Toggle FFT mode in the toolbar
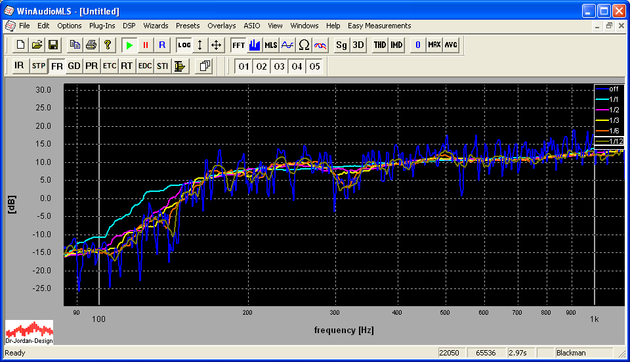The height and width of the screenshot is (362, 630). [238, 45]
